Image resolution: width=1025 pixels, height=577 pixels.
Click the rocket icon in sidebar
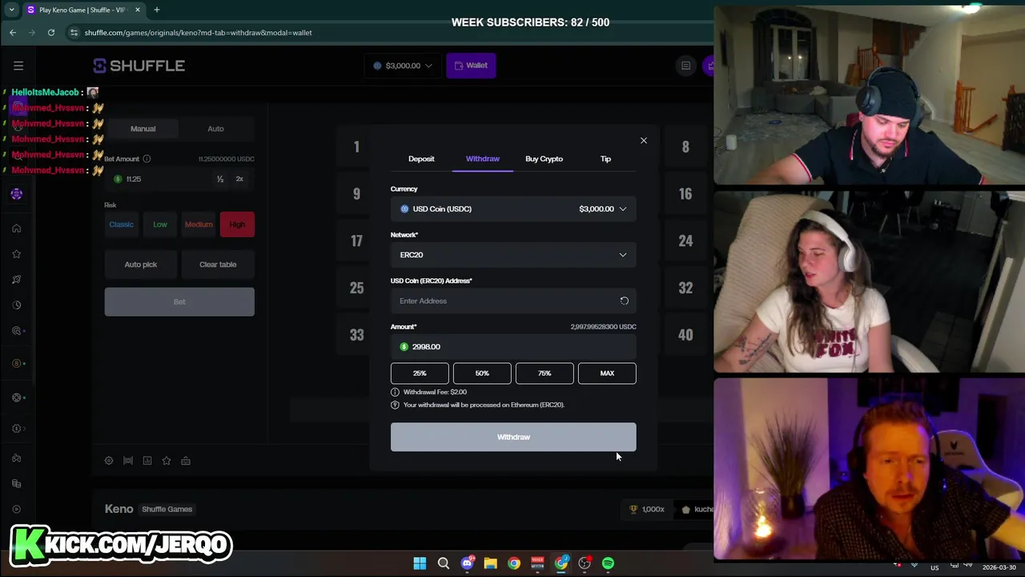pos(16,280)
